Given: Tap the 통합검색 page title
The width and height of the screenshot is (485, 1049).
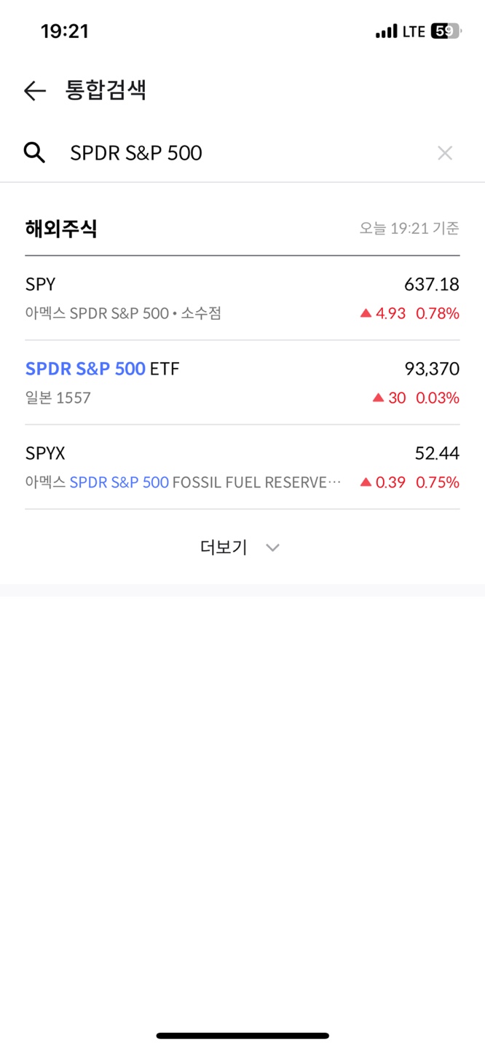Looking at the screenshot, I should pos(106,90).
